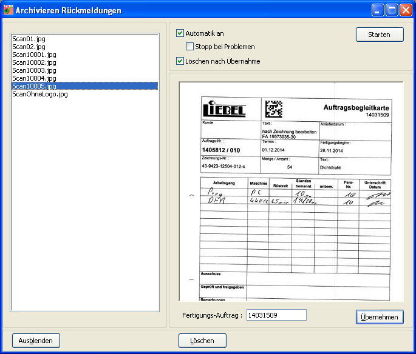The image size is (416, 354).
Task: Click the Ausblenden button
Action: pyautogui.click(x=36, y=341)
